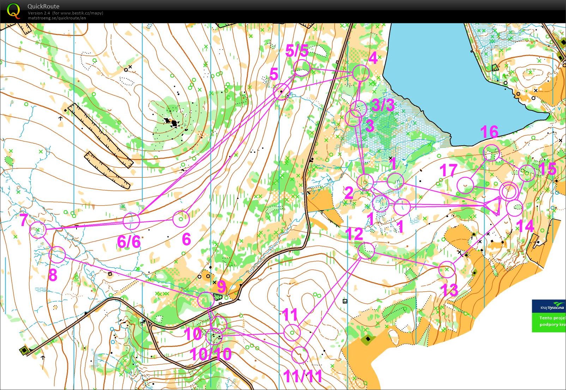Click control circle 13 marker
Screen dimensions: 566x390
point(447,270)
